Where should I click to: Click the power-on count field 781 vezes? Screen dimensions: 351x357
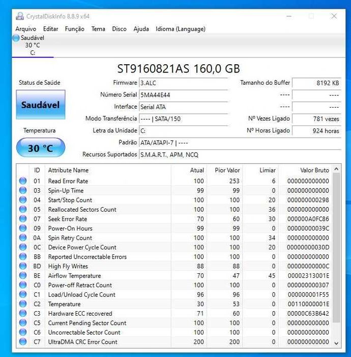coord(316,119)
